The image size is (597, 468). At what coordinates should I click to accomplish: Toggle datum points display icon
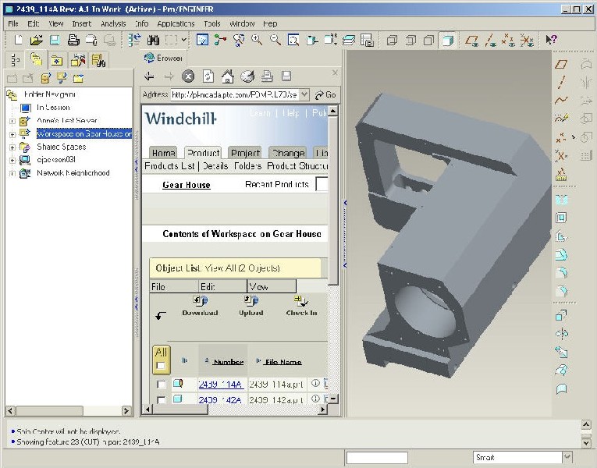509,40
